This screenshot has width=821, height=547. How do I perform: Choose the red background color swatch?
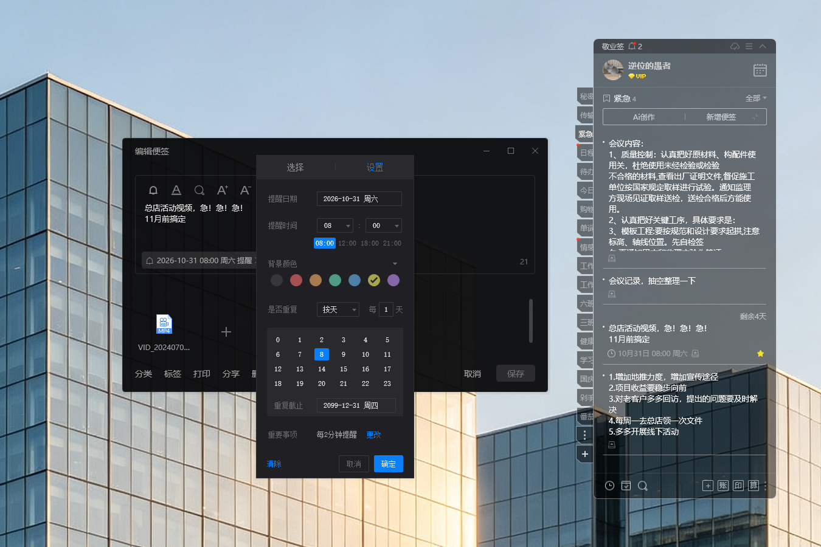point(296,280)
